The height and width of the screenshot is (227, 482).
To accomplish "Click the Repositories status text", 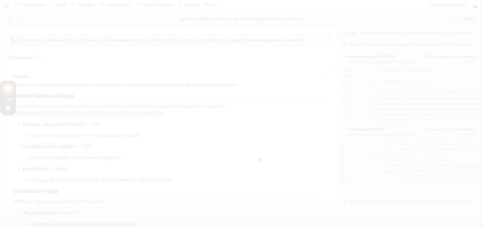I will [x=446, y=5].
